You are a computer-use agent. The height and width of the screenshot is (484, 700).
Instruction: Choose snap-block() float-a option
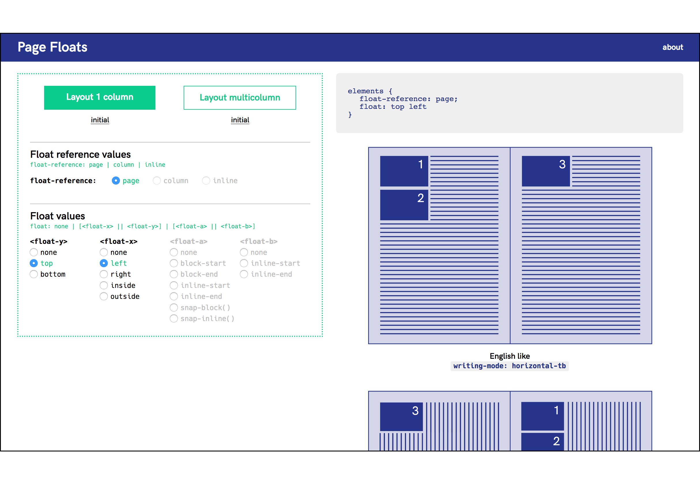click(x=174, y=308)
